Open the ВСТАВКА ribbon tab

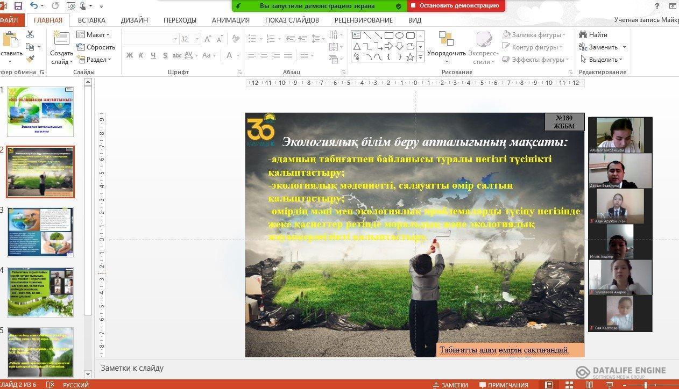91,20
